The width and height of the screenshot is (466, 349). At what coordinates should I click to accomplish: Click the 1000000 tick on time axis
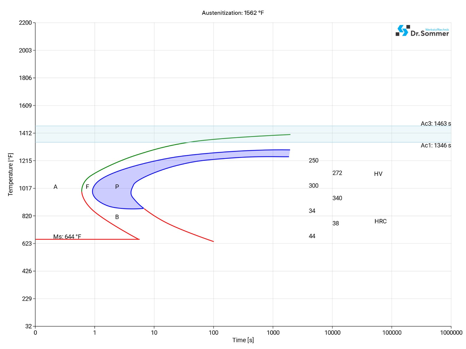pyautogui.click(x=451, y=333)
